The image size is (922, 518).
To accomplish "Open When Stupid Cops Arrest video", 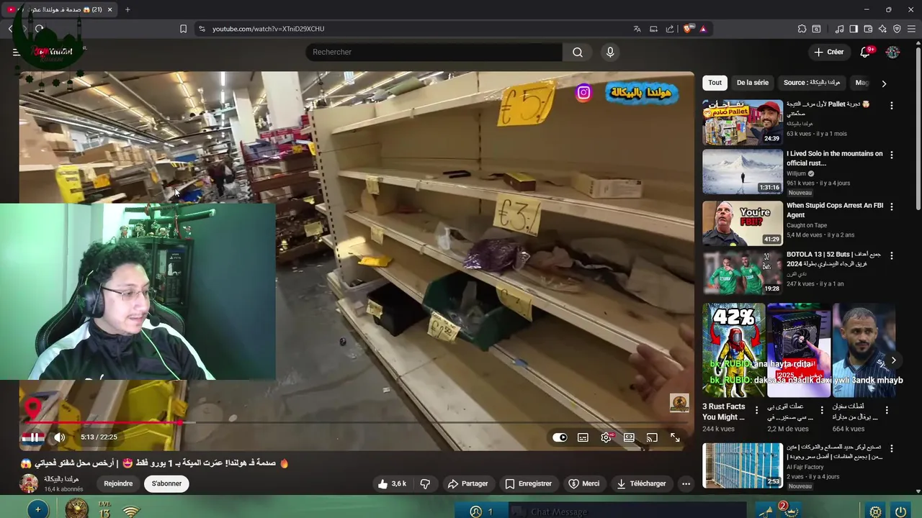I will click(x=742, y=223).
